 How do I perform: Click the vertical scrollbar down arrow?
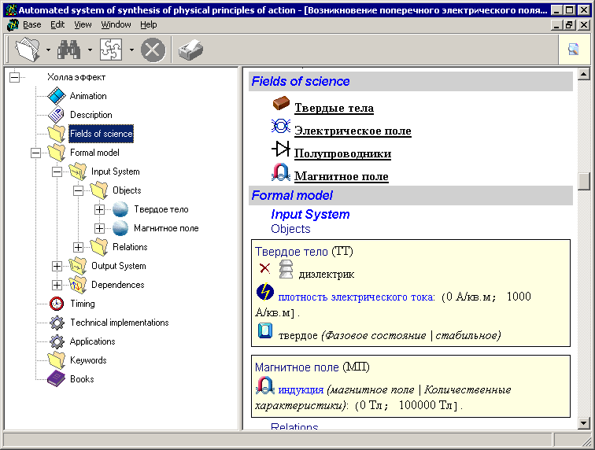(584, 423)
